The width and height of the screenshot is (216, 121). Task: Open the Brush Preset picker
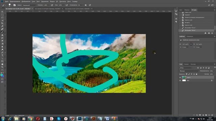pyautogui.click(x=9, y=5)
